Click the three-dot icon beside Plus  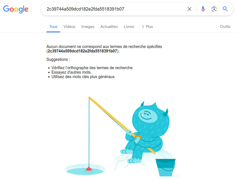point(143,26)
